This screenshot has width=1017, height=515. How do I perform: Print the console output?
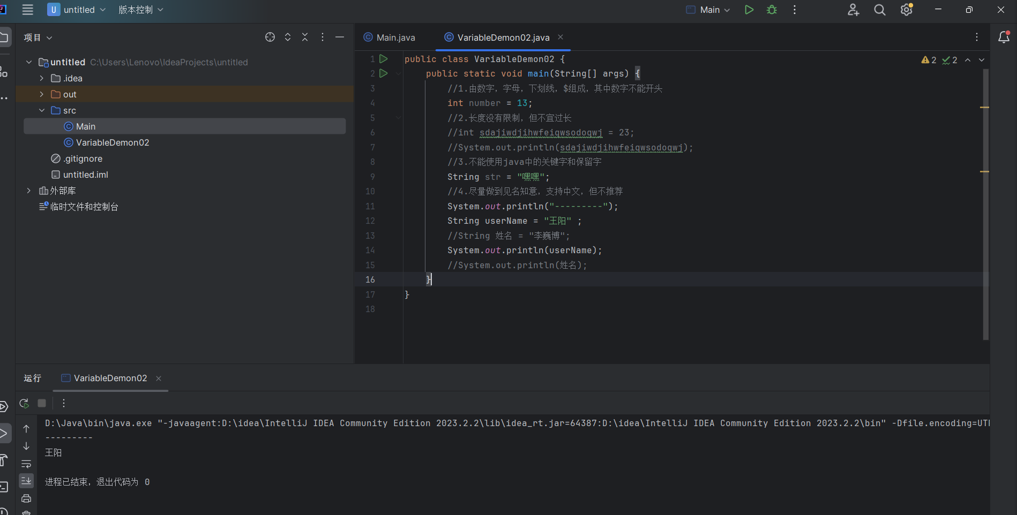coord(26,498)
